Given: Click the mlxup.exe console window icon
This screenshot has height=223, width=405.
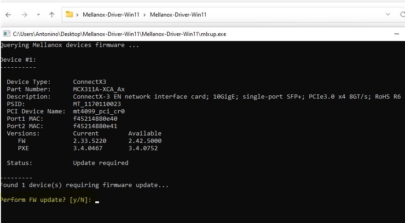Looking at the screenshot, I should coord(7,34).
